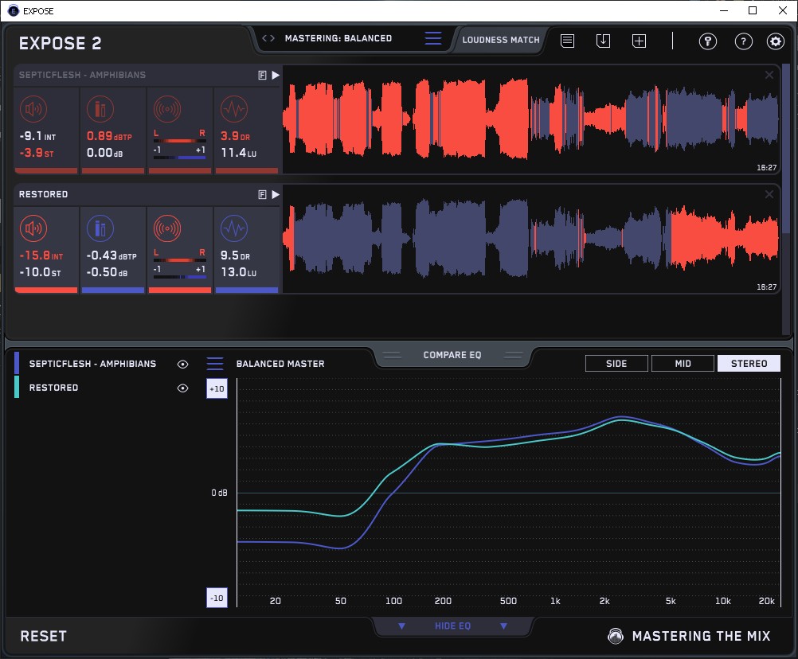
Task: Click the add track plus icon
Action: tap(640, 41)
